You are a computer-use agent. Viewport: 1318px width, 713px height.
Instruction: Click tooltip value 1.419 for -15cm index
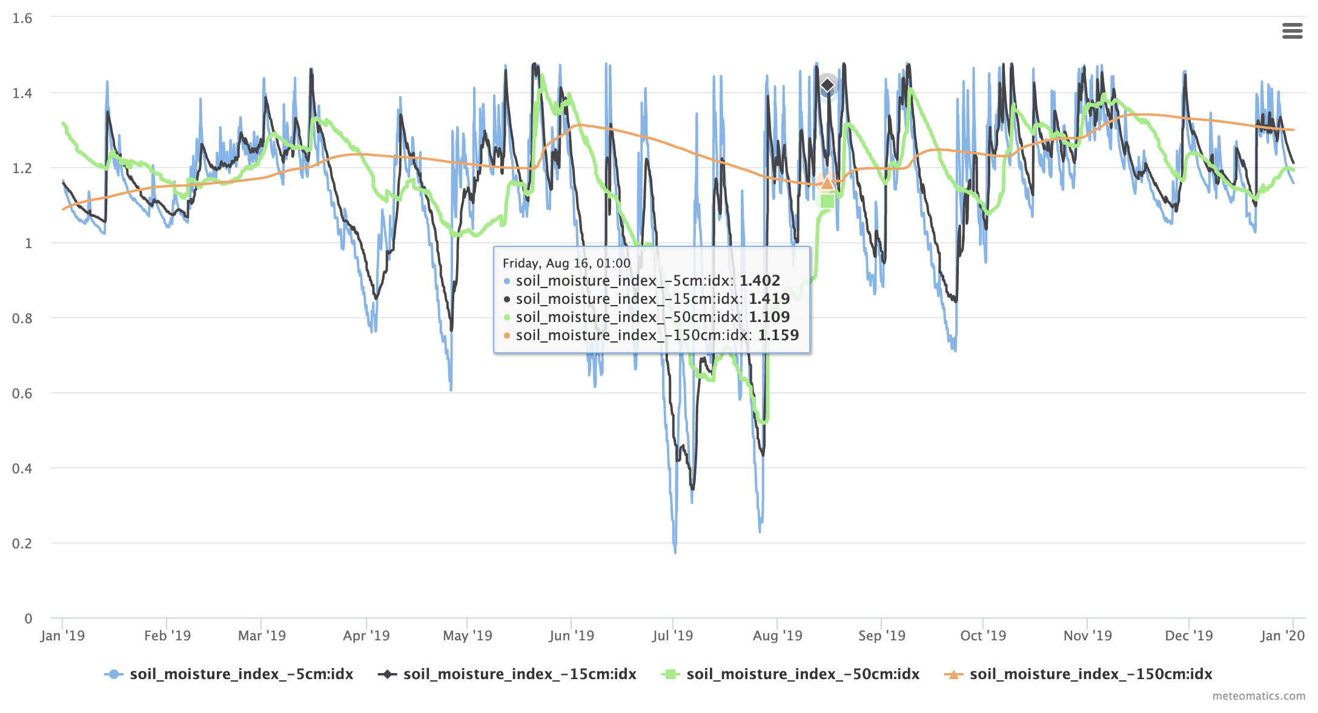pos(769,299)
